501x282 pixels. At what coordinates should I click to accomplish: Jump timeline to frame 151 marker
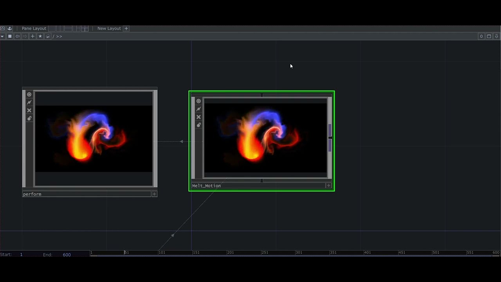pyautogui.click(x=196, y=253)
